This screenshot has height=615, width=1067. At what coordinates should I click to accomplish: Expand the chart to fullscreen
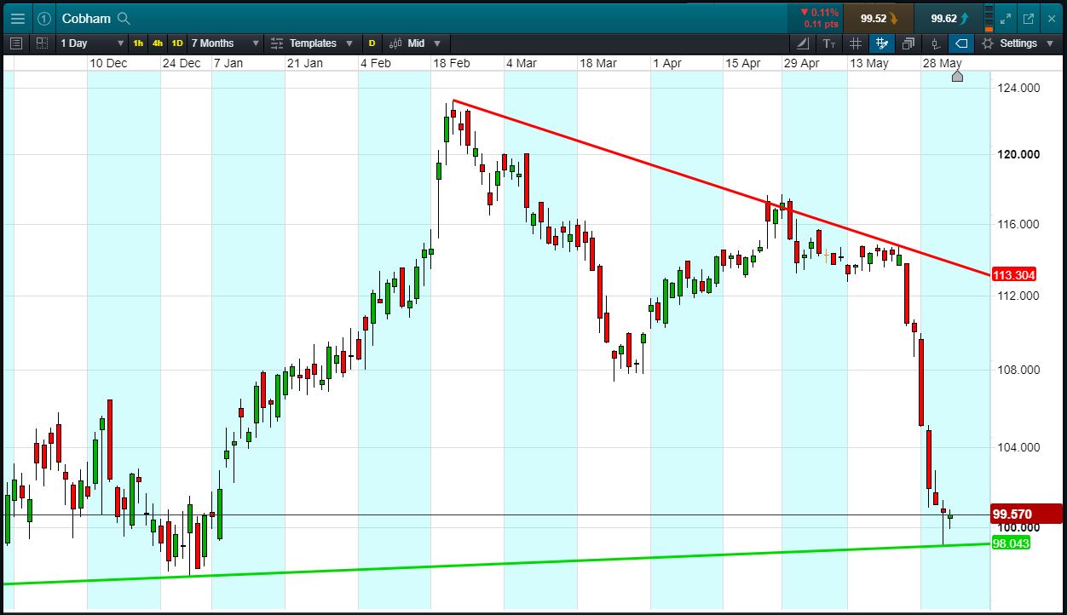pos(1006,18)
